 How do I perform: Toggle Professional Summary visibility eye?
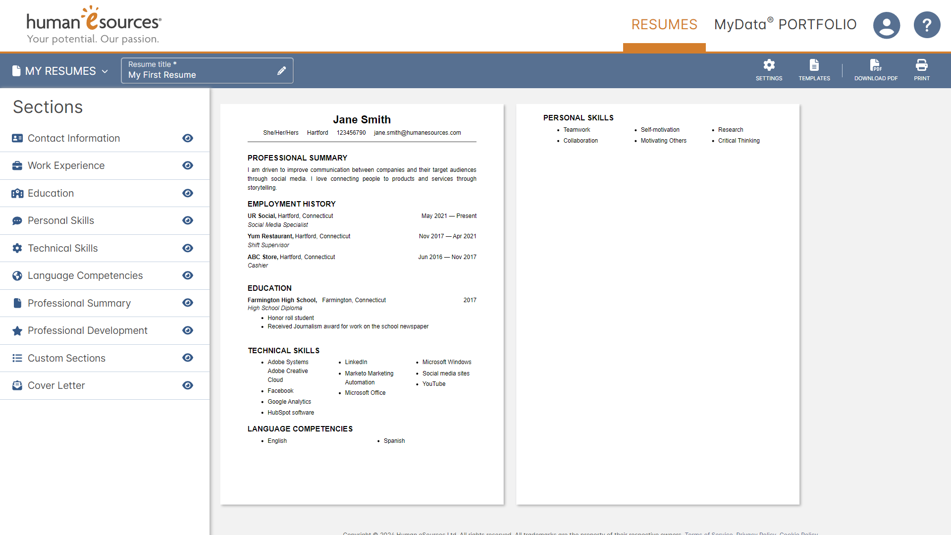coord(188,303)
